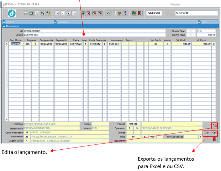
Task: Click the Pessoa field 976418
Action: 133,124
